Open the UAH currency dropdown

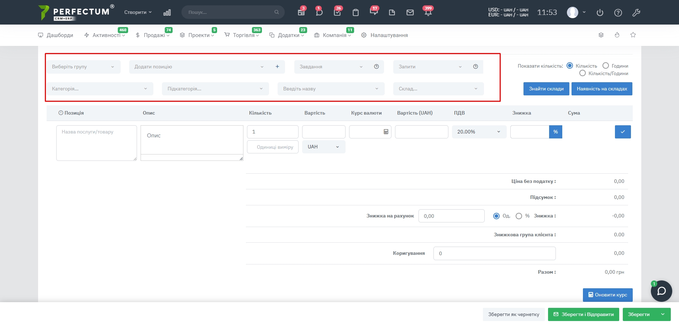point(323,147)
